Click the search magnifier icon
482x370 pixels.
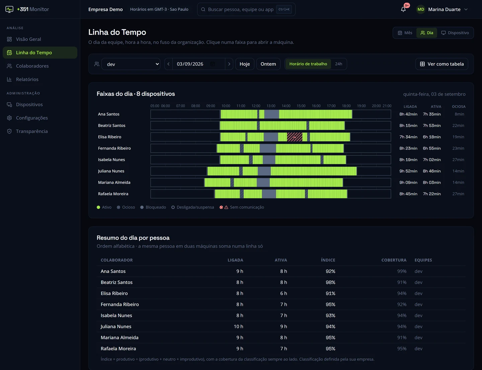pos(203,9)
